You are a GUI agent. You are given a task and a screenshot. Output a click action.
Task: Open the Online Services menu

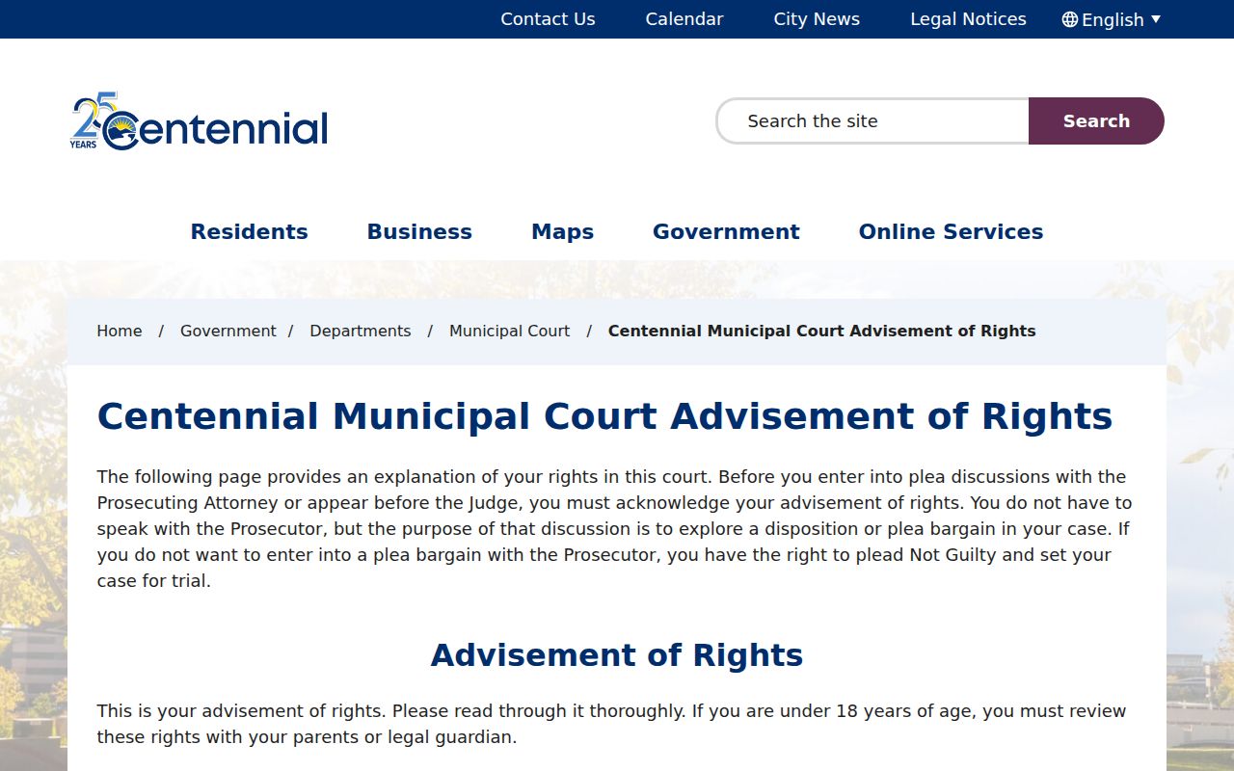point(951,232)
